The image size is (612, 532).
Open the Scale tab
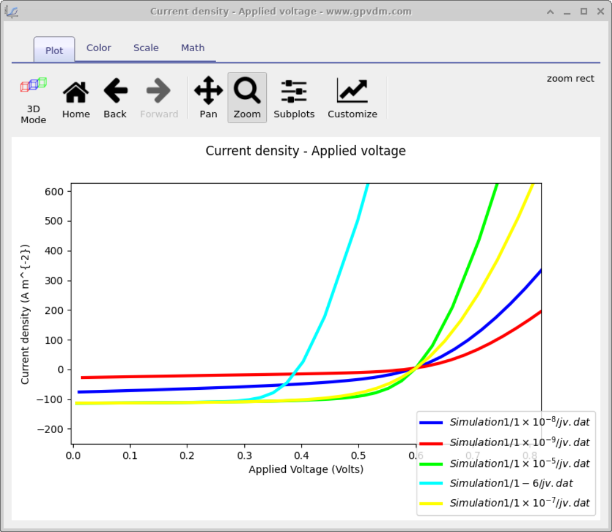[x=146, y=48]
